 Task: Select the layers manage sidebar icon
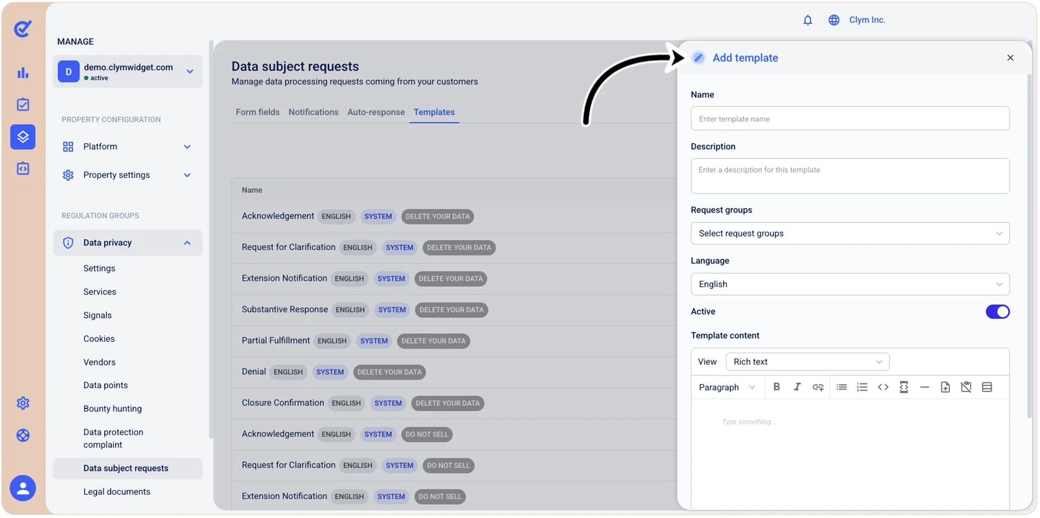click(x=23, y=137)
